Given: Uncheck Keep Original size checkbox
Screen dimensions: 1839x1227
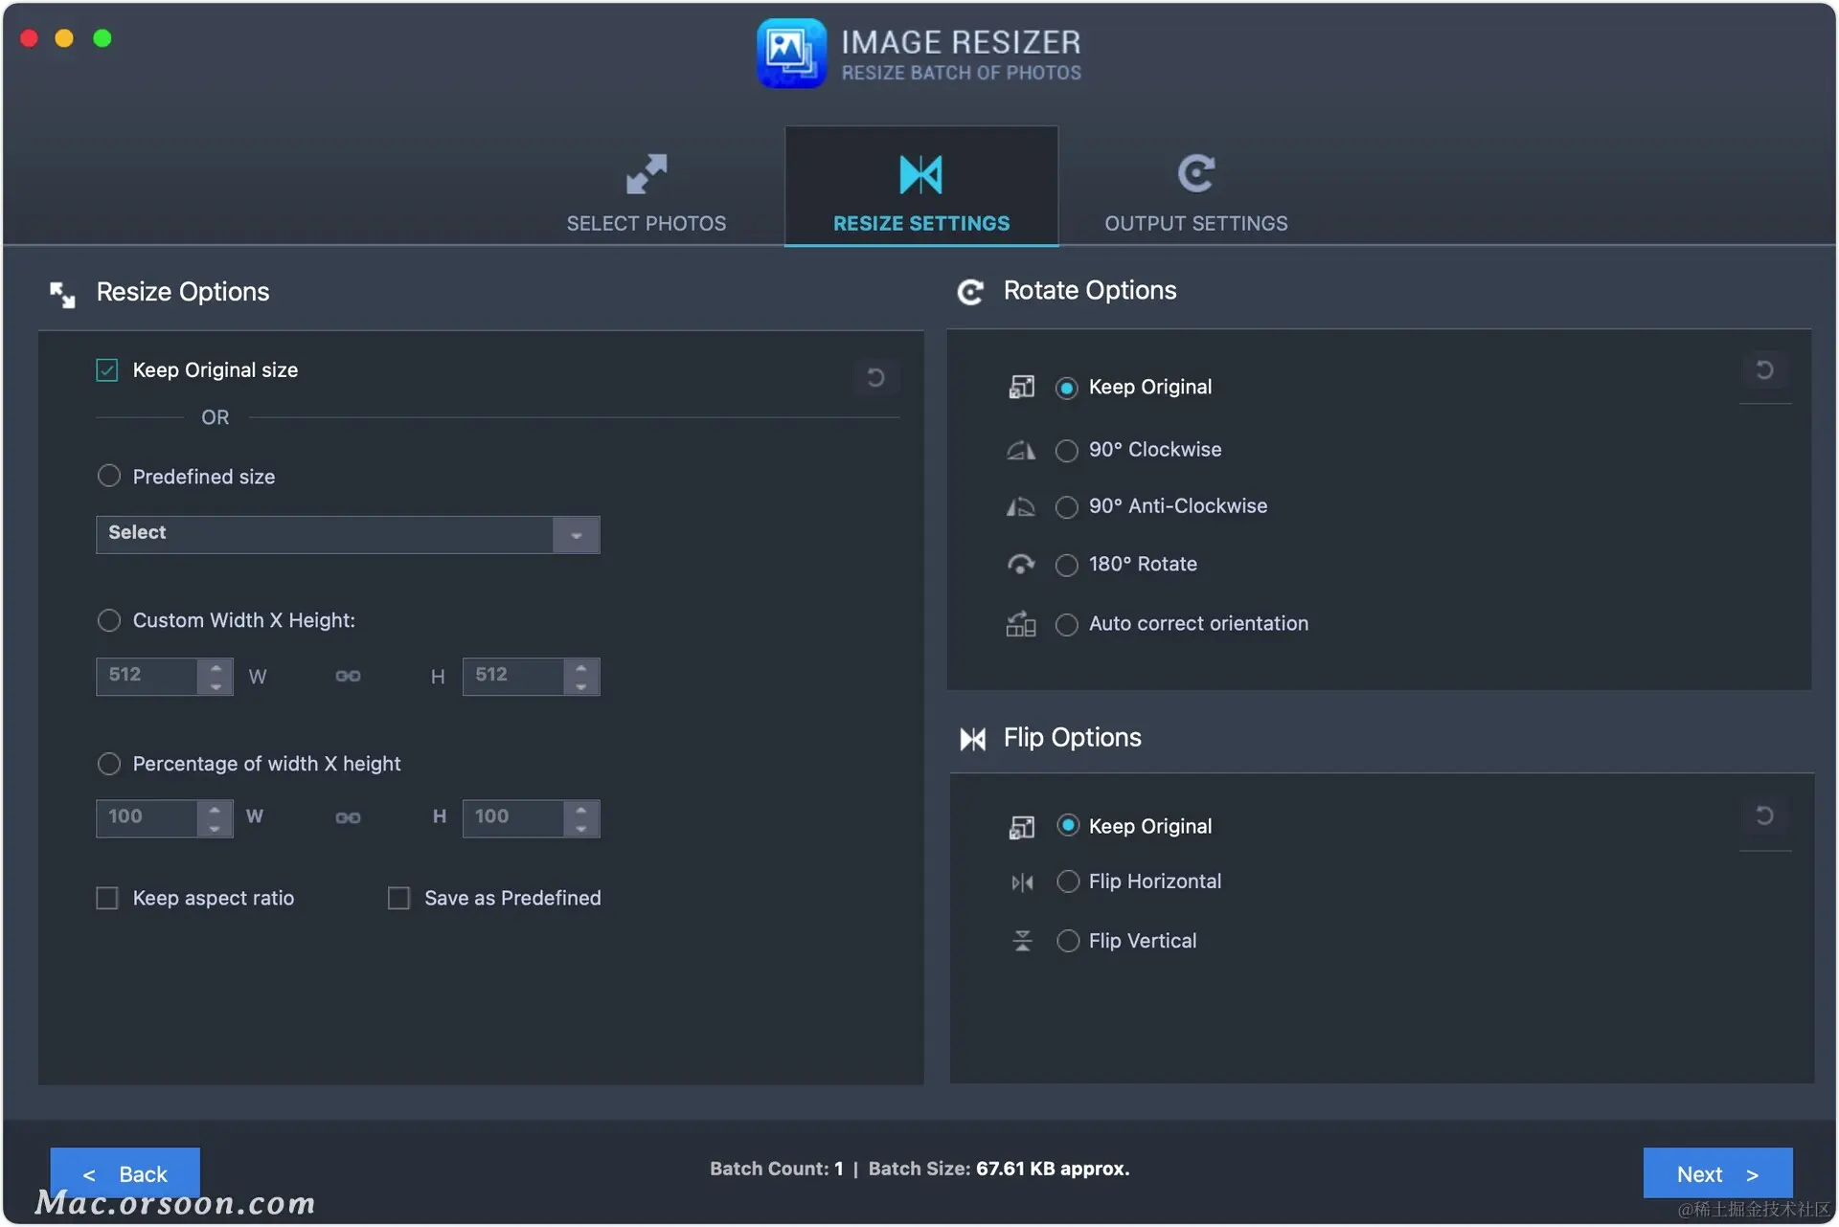Looking at the screenshot, I should pyautogui.click(x=107, y=370).
